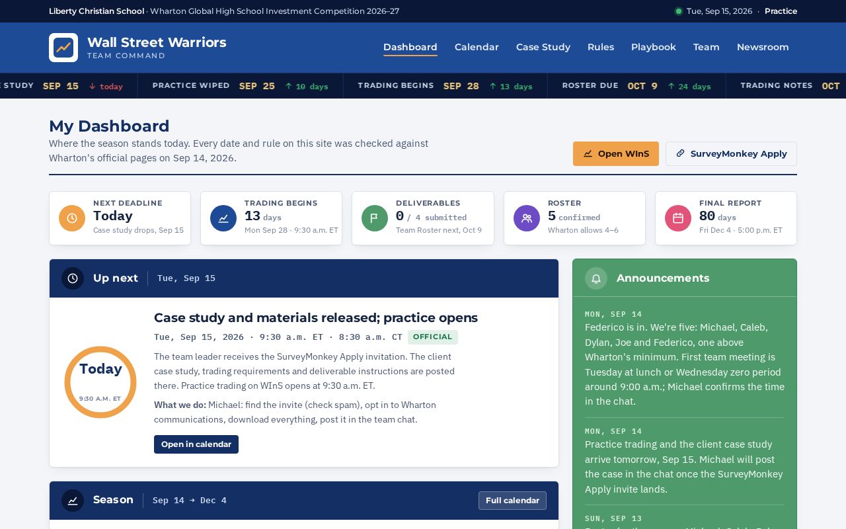Click the 'Tue, Sep 15, 2026' top bar date

(719, 11)
